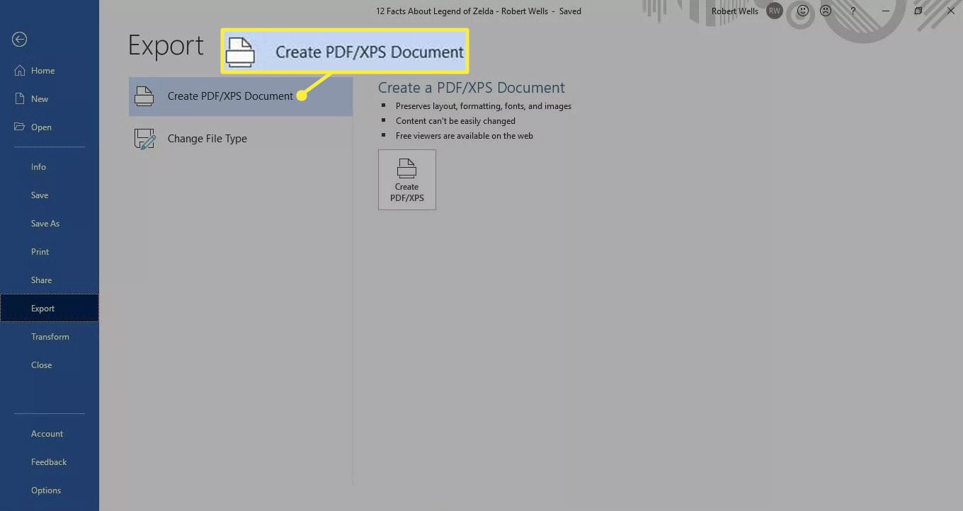Click the Robert Wells account avatar
Image resolution: width=963 pixels, height=511 pixels.
coord(775,11)
